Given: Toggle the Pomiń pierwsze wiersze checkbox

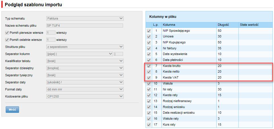Looking at the screenshot, I should [7, 33].
